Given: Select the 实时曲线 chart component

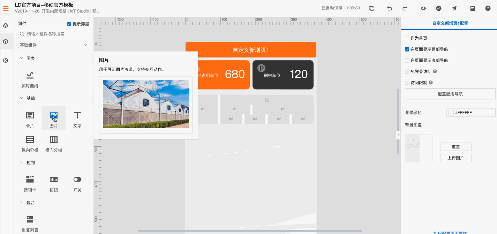Looking at the screenshot, I should coord(30,80).
